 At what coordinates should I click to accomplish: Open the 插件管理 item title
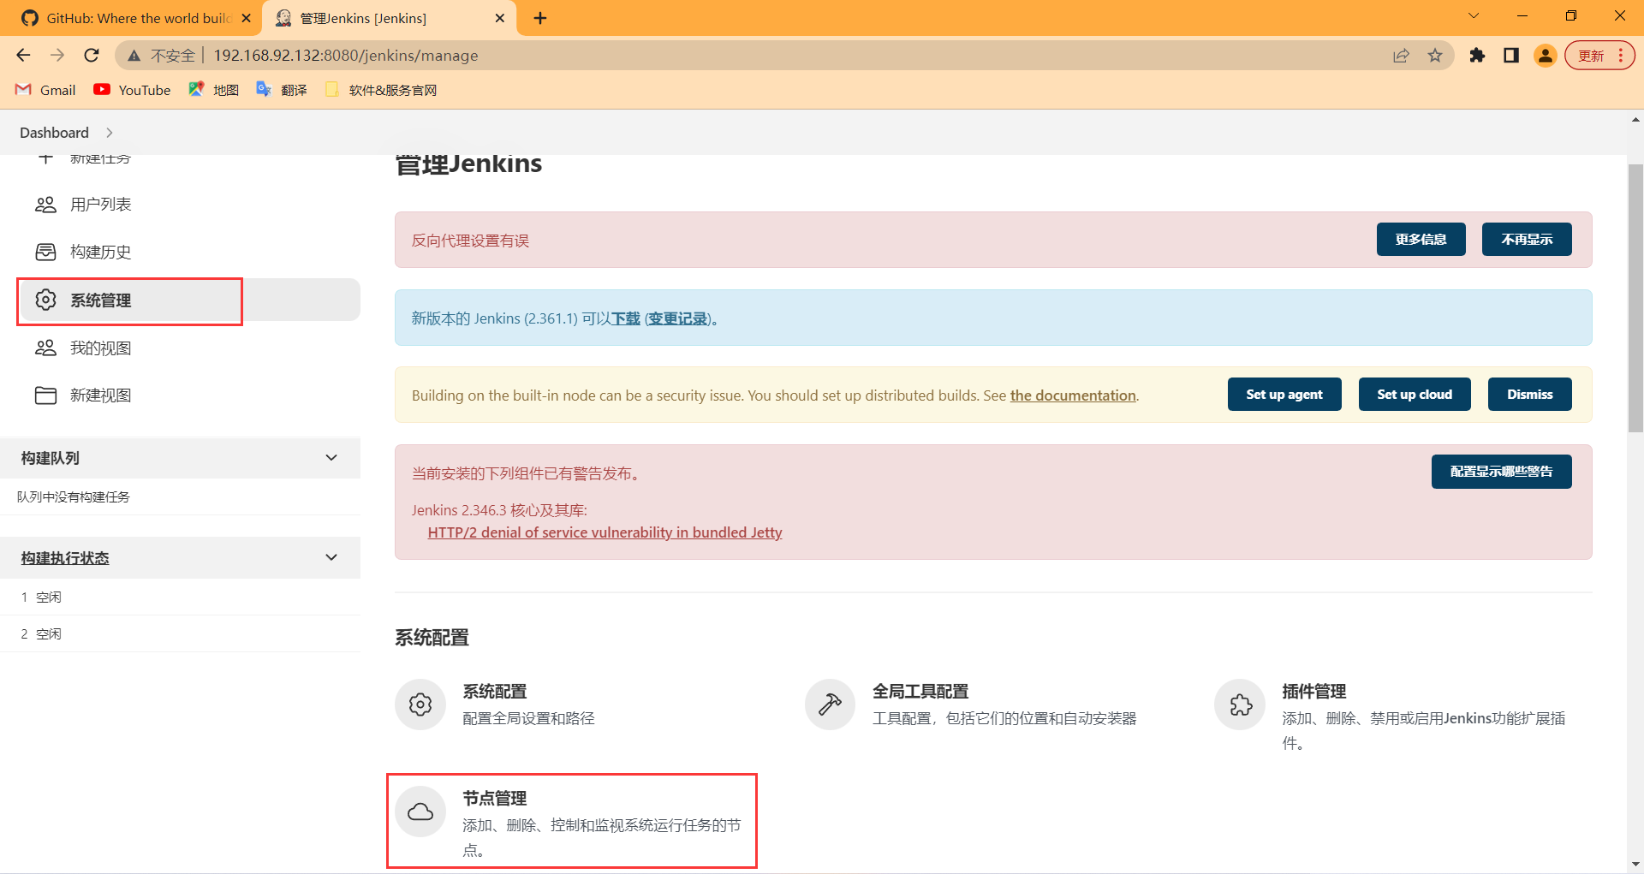click(1314, 692)
